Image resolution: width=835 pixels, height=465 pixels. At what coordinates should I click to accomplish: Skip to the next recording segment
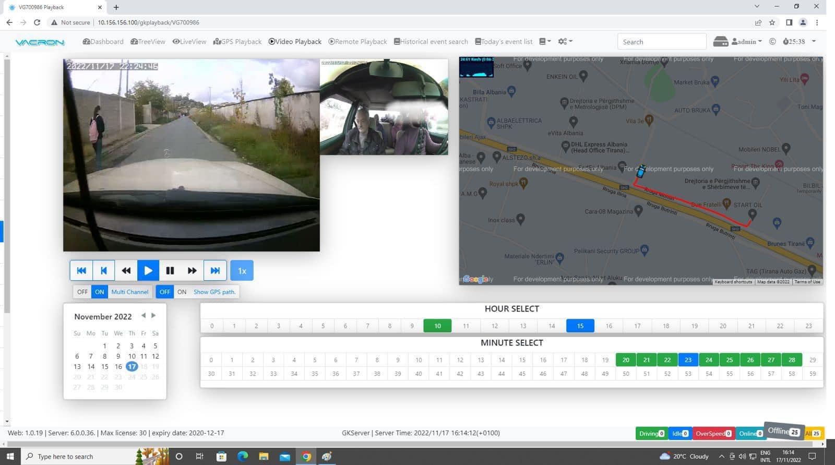[215, 270]
